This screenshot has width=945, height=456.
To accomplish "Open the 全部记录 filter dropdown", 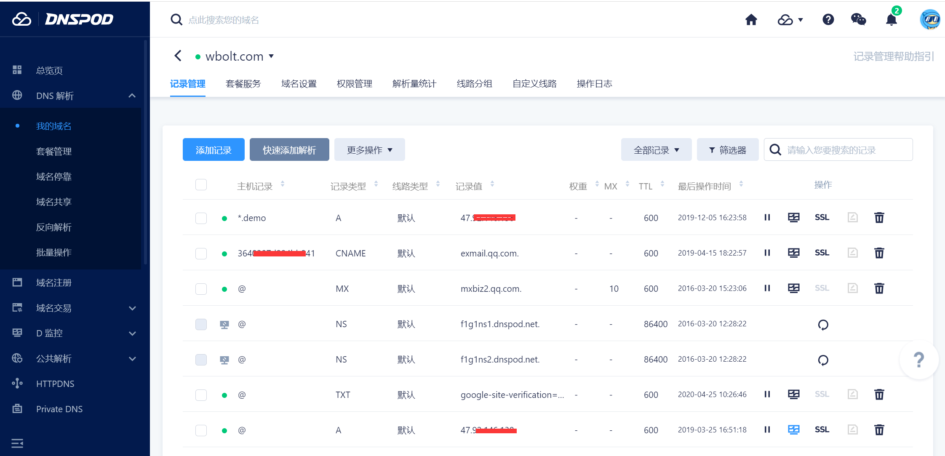I will [656, 149].
